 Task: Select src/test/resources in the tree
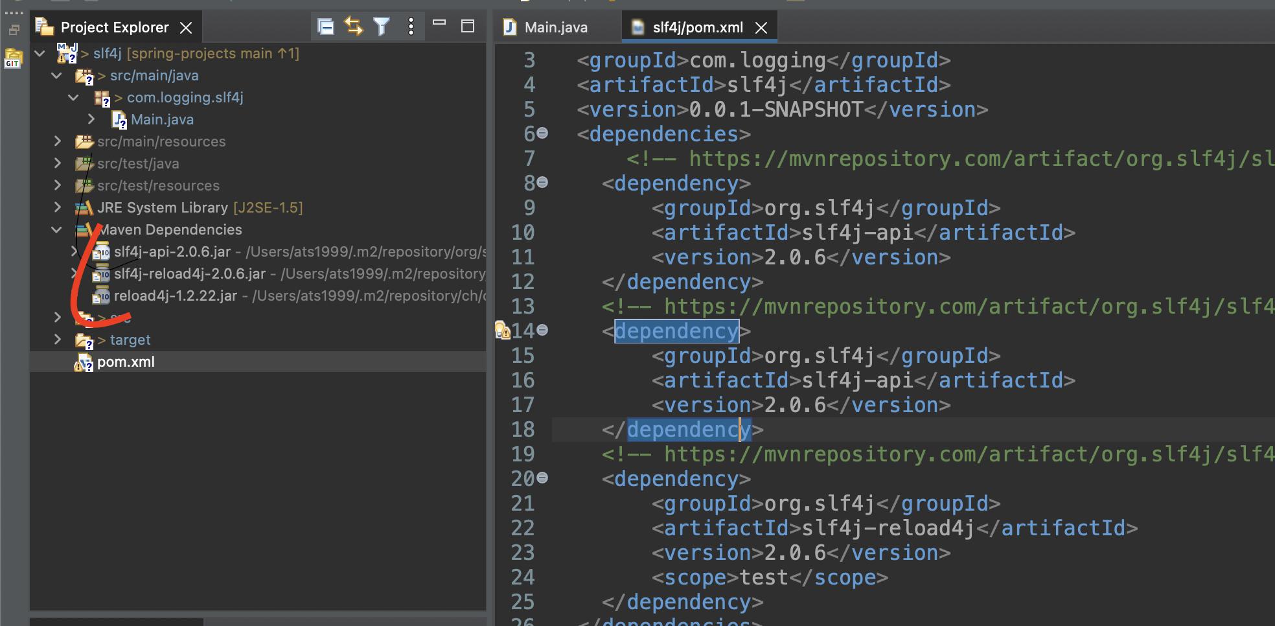[158, 186]
